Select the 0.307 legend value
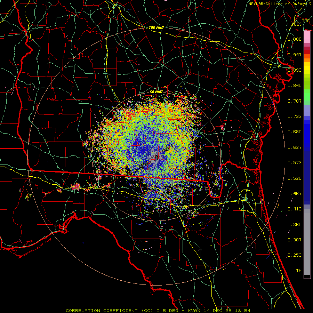The image size is (313, 313). click(x=295, y=240)
